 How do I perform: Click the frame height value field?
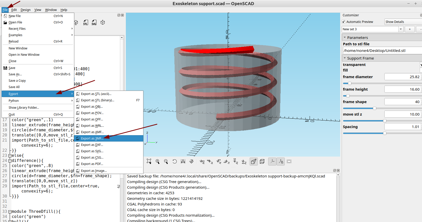click(x=403, y=89)
